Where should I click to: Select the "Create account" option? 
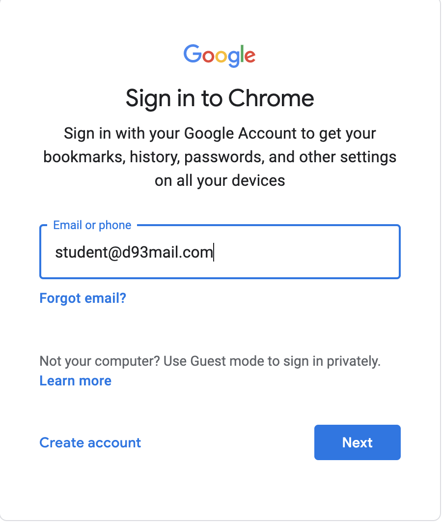90,442
